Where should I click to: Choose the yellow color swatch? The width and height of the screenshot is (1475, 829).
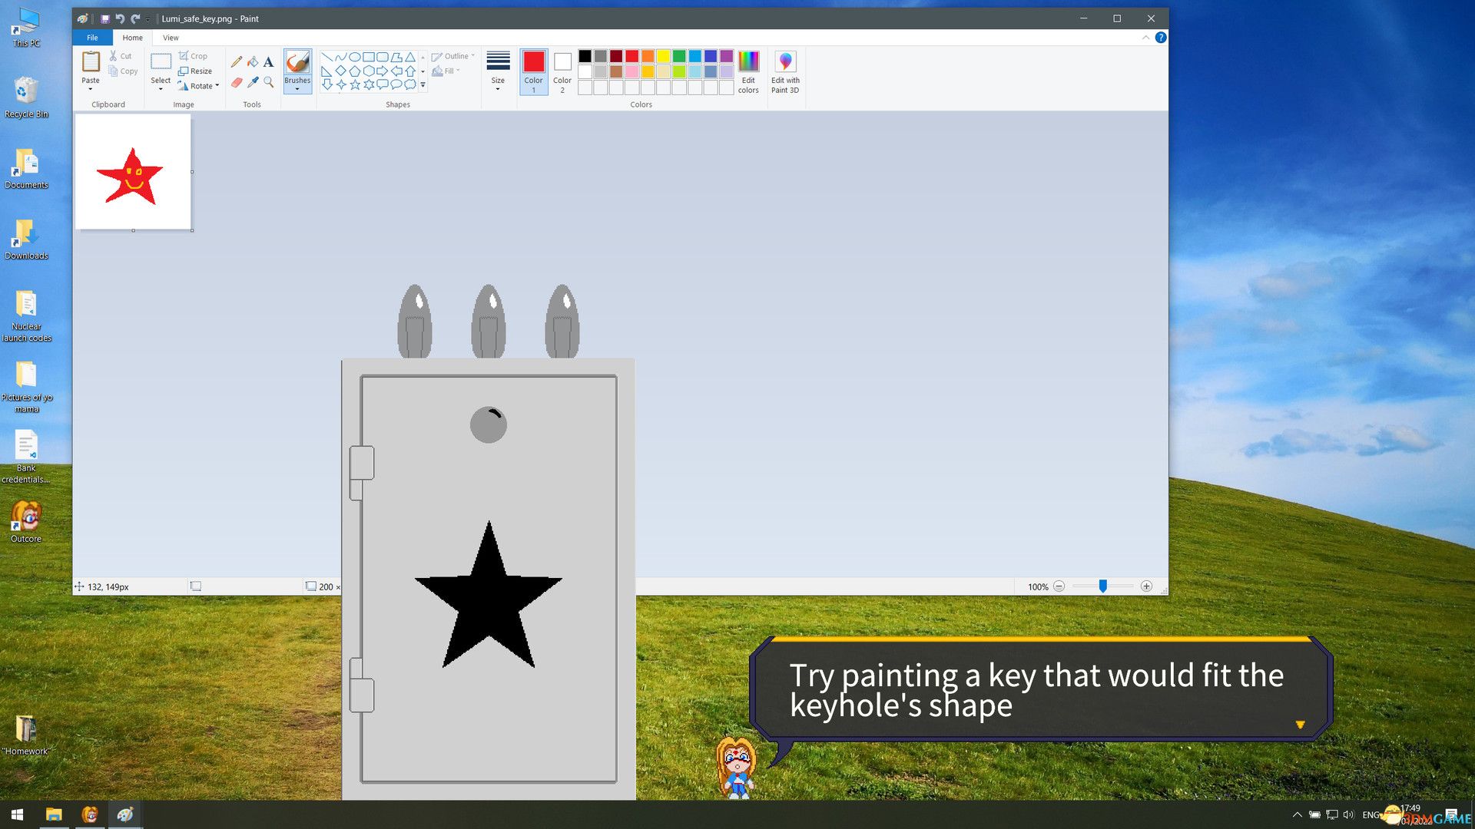point(663,56)
